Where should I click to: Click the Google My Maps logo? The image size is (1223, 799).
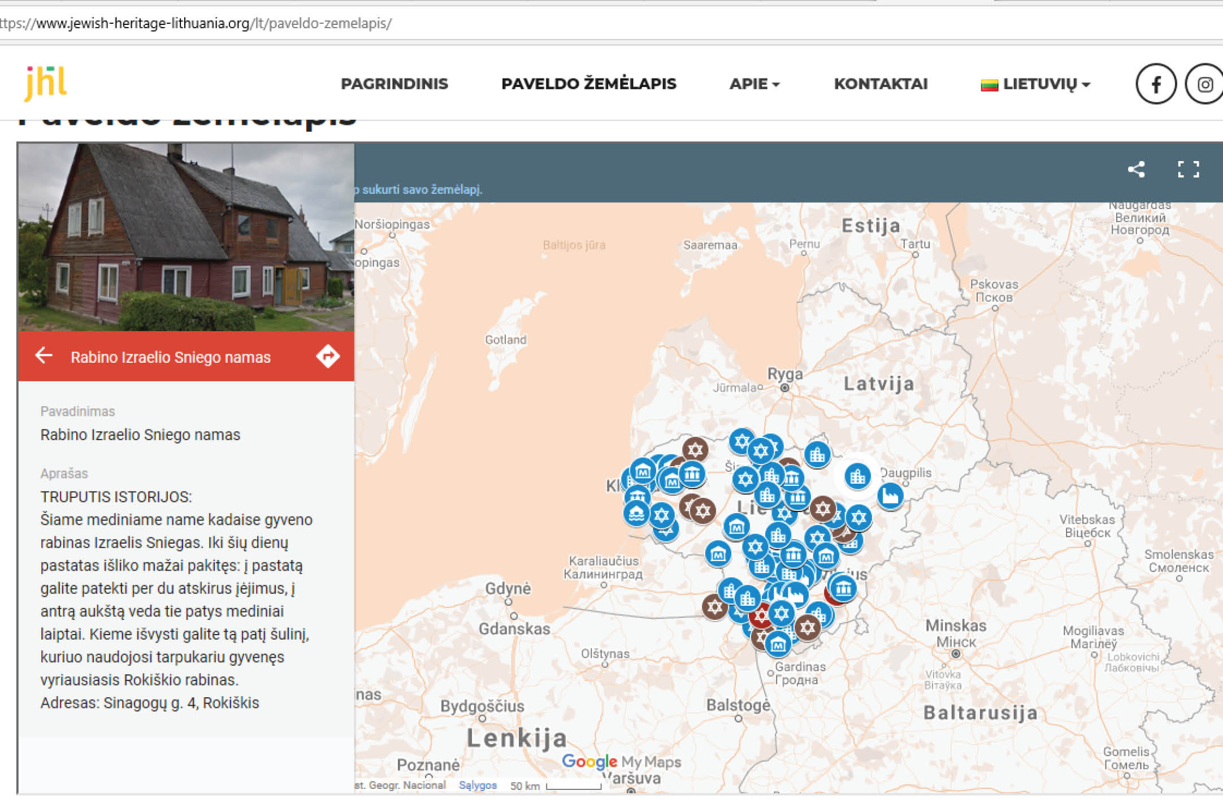(621, 762)
